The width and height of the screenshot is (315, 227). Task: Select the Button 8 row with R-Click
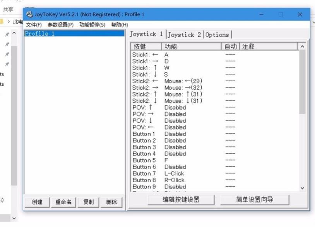pyautogui.click(x=214, y=180)
